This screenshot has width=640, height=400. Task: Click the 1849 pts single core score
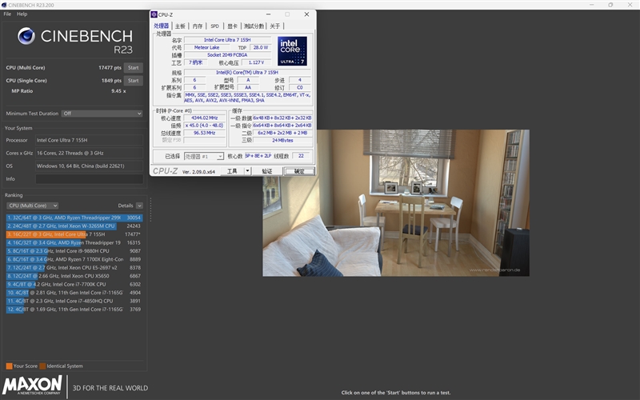point(111,81)
